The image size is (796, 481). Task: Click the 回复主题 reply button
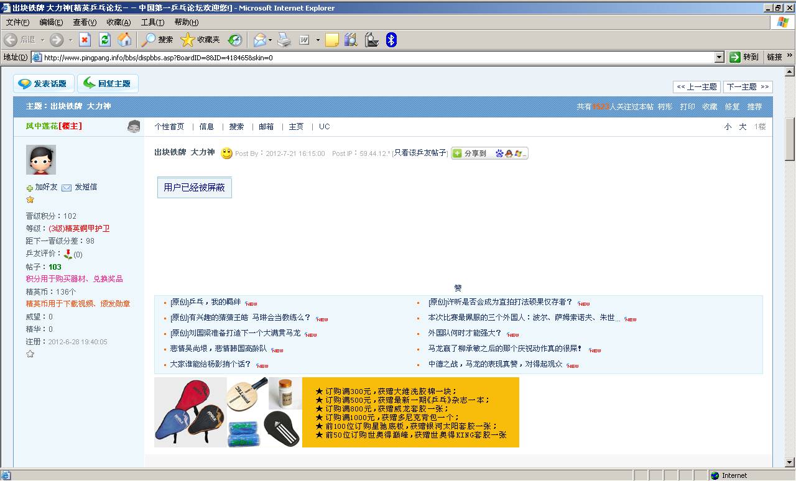pos(108,84)
